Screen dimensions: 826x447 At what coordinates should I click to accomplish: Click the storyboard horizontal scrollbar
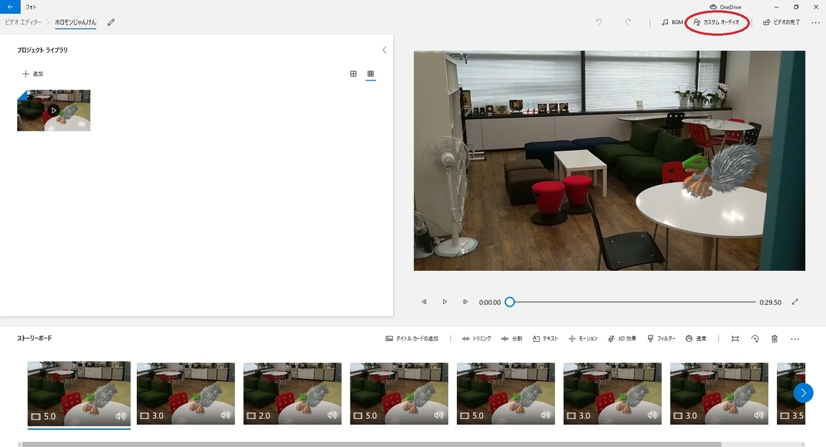(x=372, y=444)
